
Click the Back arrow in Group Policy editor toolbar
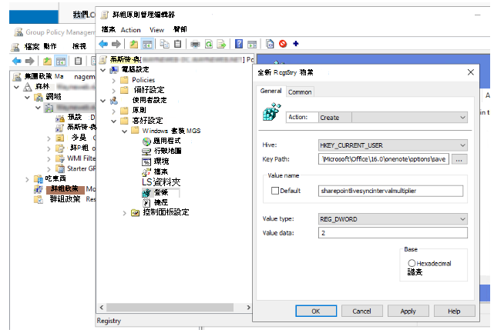(x=103, y=44)
